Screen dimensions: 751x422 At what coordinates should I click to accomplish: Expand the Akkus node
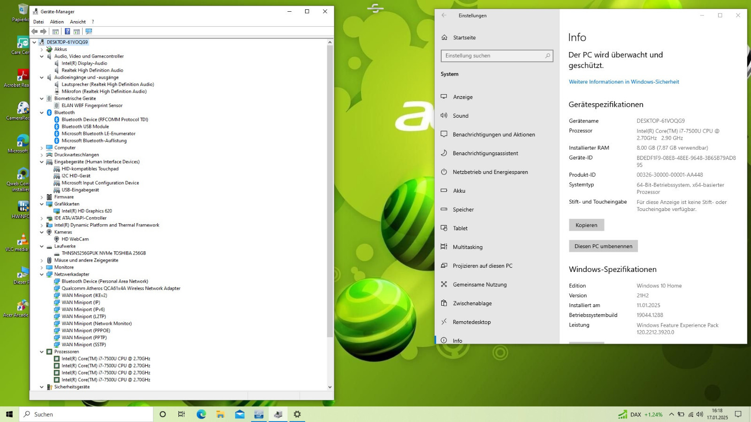(x=42, y=49)
